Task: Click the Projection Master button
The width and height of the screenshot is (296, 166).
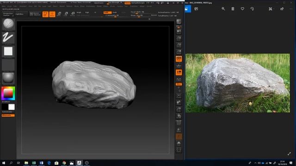Action: [x=8, y=14]
